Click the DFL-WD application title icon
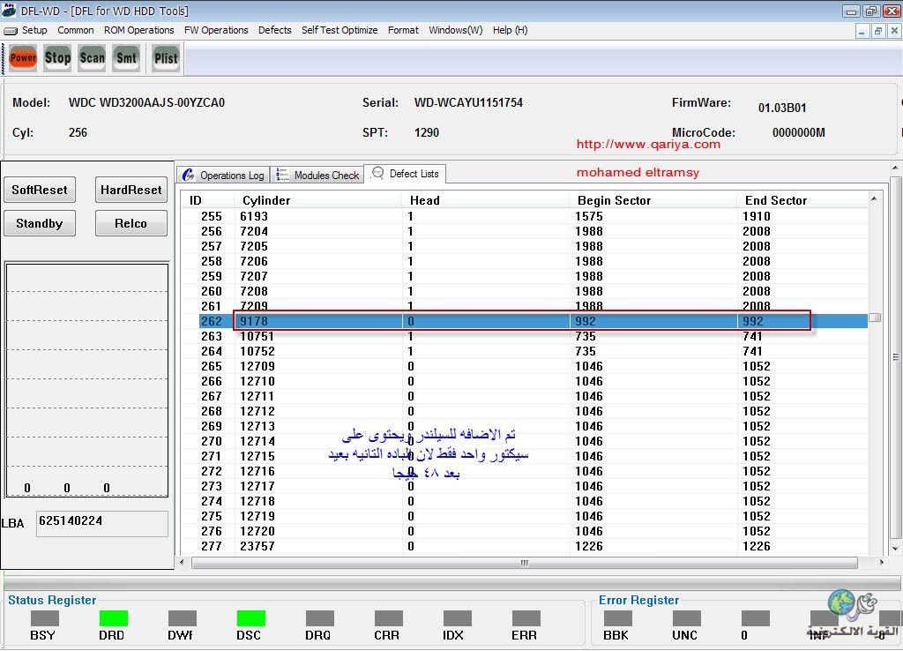 pos(9,11)
